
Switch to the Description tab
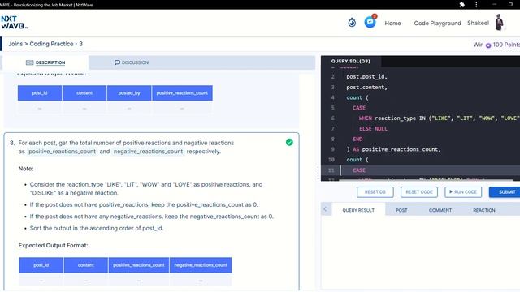(45, 62)
